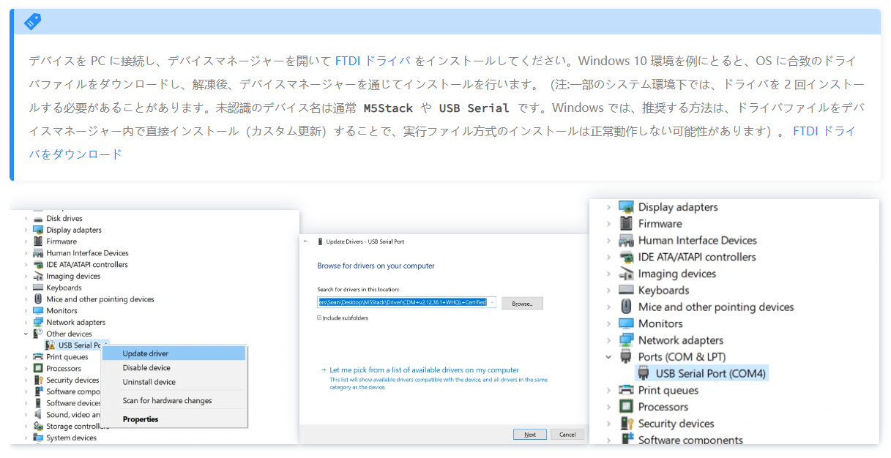Click Imaging devices camera icon in right tree
This screenshot has height=458, width=891.
click(x=626, y=274)
